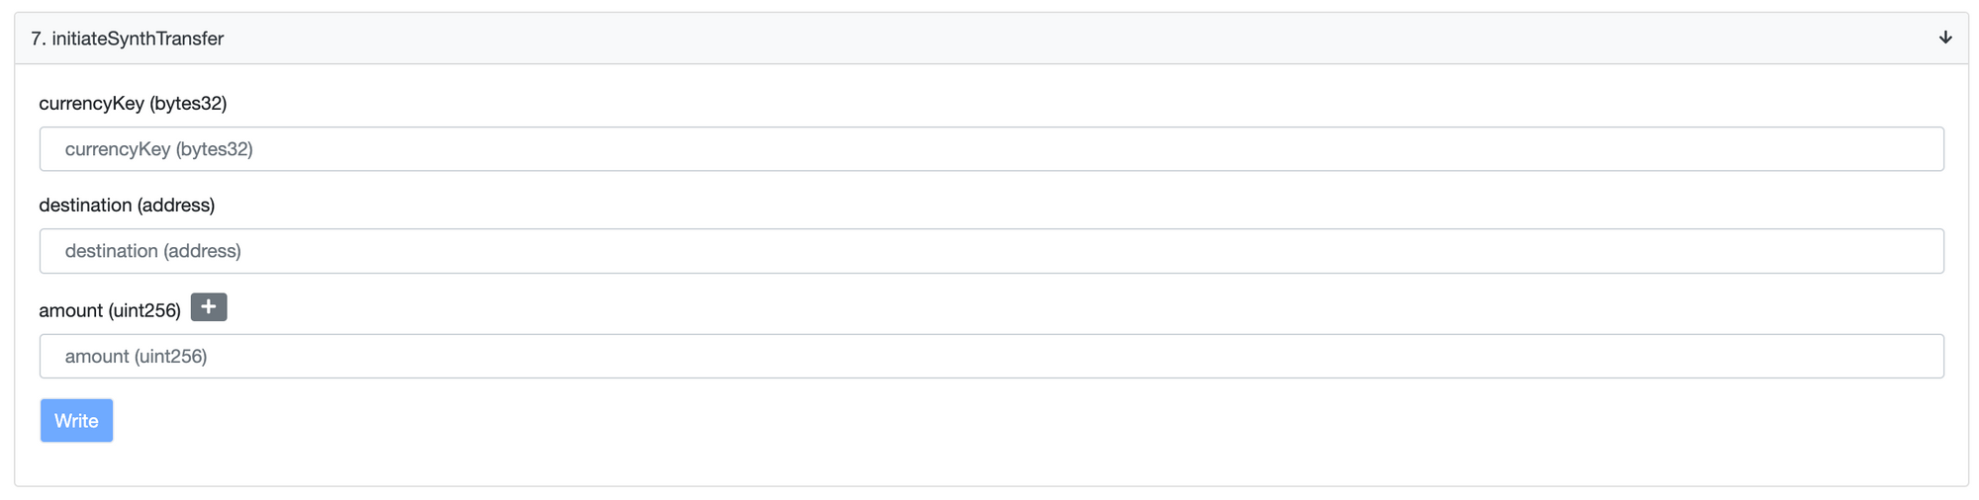
Task: Add zeros using the plus button near amount
Action: pyautogui.click(x=209, y=307)
